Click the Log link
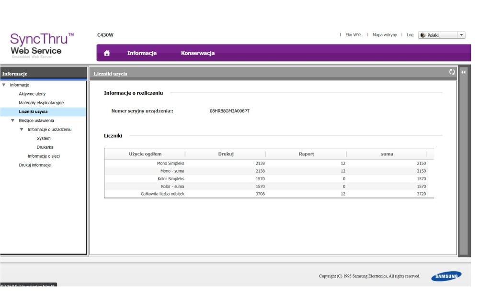This screenshot has height=297, width=479. 410,35
